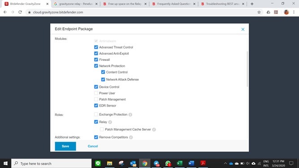Close the Edit Endpoint Package dialog

[243, 29]
